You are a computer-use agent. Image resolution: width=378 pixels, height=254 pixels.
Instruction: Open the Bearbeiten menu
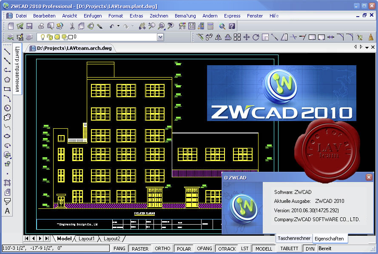pyautogui.click(x=44, y=16)
